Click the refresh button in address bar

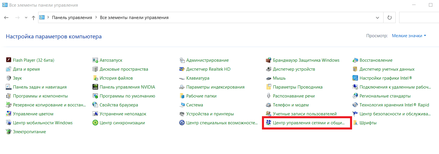389,18
